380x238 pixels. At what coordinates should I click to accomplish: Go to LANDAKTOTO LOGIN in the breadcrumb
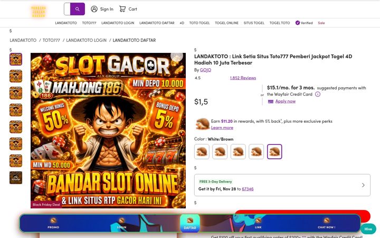[86, 40]
